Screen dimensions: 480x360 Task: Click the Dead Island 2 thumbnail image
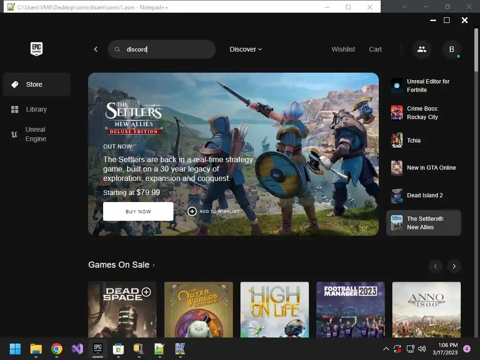pos(397,195)
